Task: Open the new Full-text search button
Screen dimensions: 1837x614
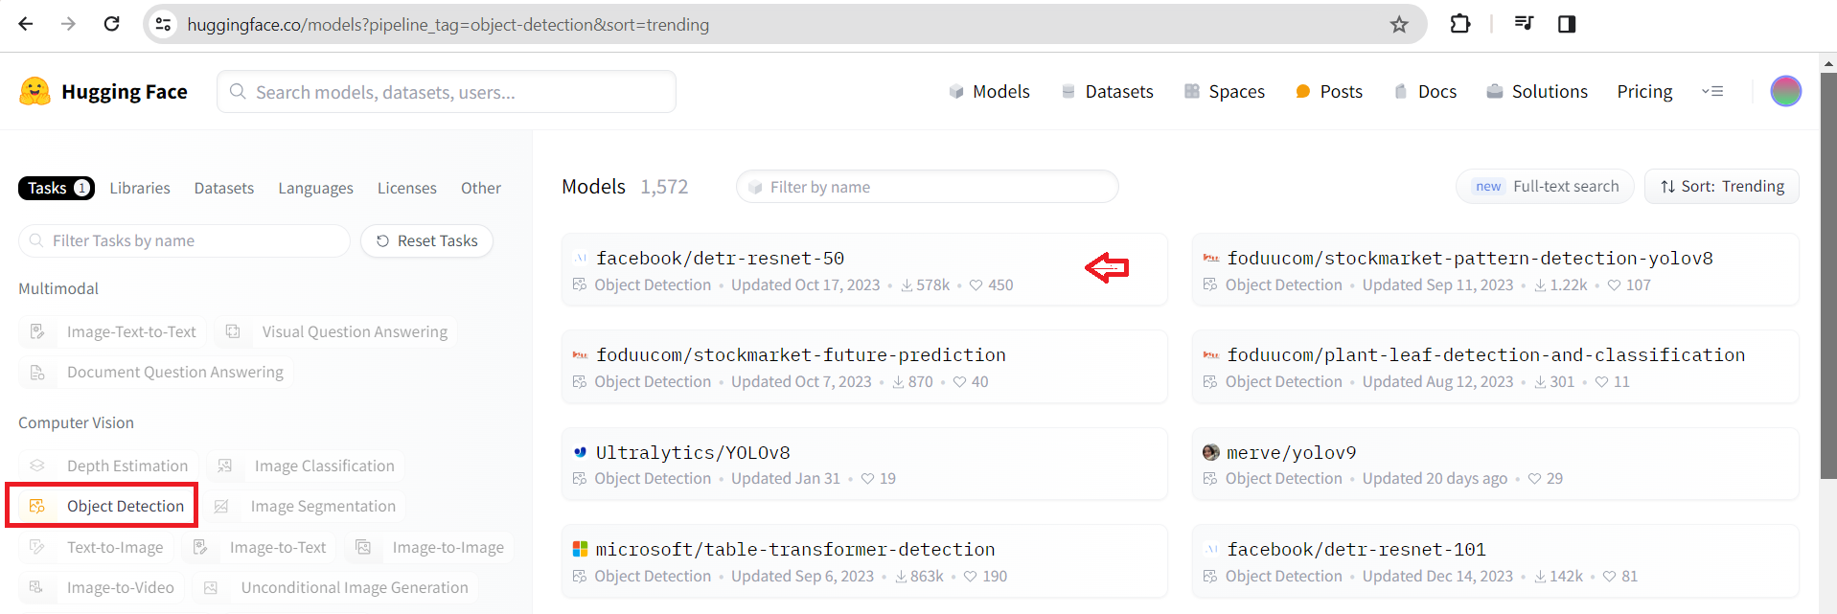Action: (x=1546, y=187)
